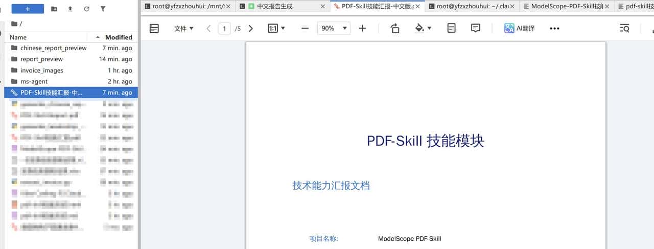This screenshot has width=654, height=249.
Task: Rotate the PDF page
Action: click(394, 29)
